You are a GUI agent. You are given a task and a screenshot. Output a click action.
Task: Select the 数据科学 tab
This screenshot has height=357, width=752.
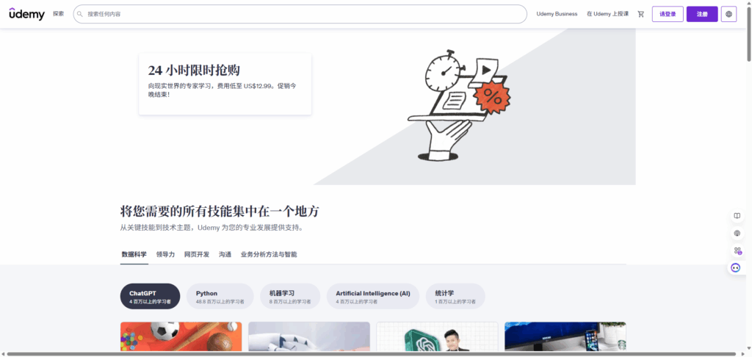tap(134, 255)
